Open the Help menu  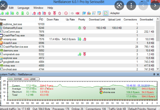tap(50, 8)
